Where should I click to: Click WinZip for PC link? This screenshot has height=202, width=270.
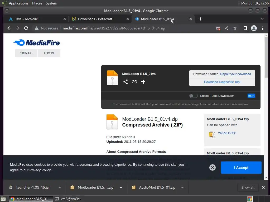[x=227, y=133]
